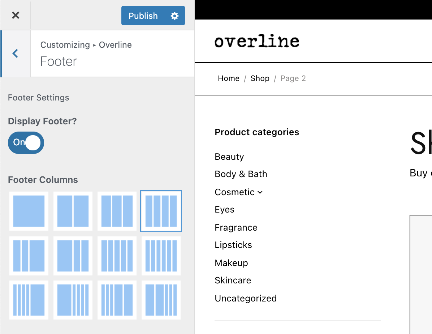Image resolution: width=432 pixels, height=334 pixels.
Task: Select the two equal columns footer layout
Action: pos(73,211)
